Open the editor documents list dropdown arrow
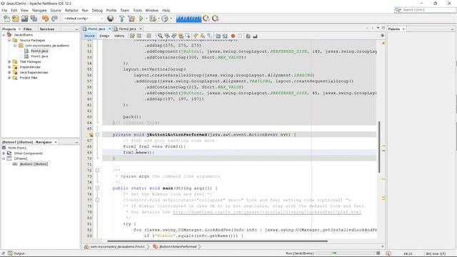Image resolution: width=457 pixels, height=257 pixels. (x=378, y=28)
